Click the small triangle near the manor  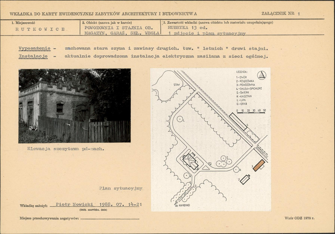click(205, 168)
